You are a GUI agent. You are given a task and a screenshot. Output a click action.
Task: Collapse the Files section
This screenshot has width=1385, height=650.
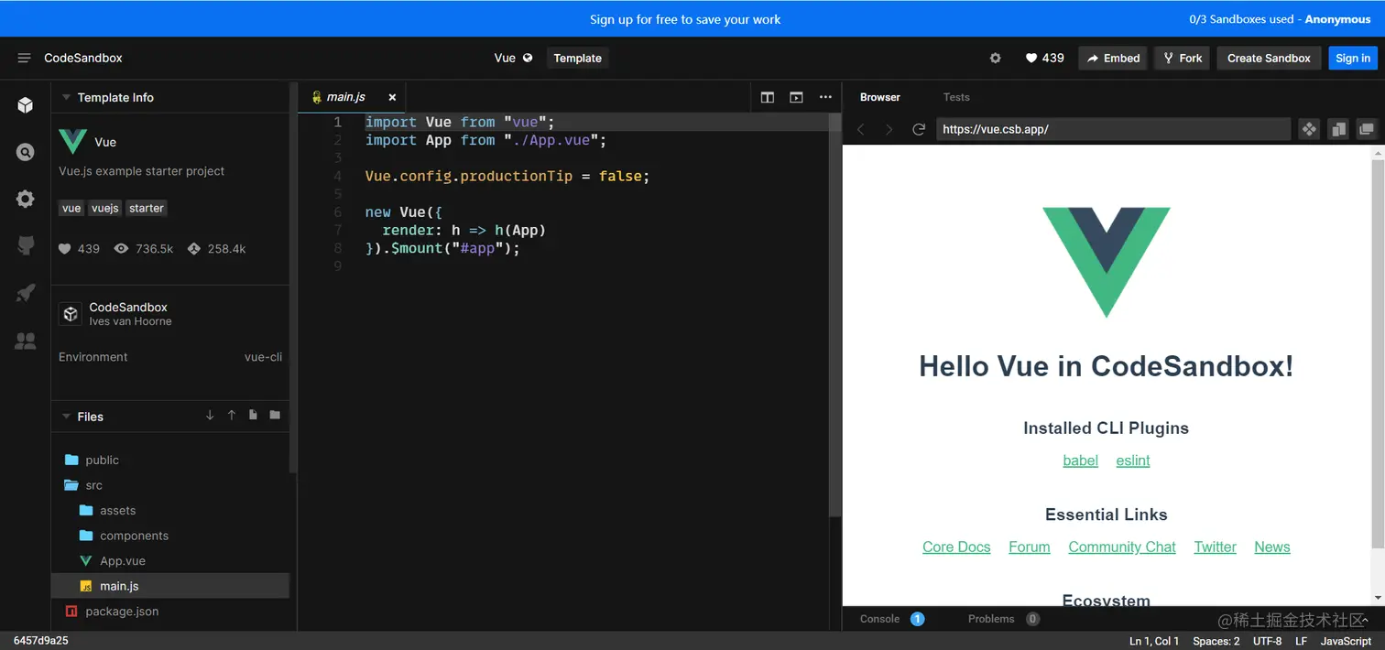(66, 417)
